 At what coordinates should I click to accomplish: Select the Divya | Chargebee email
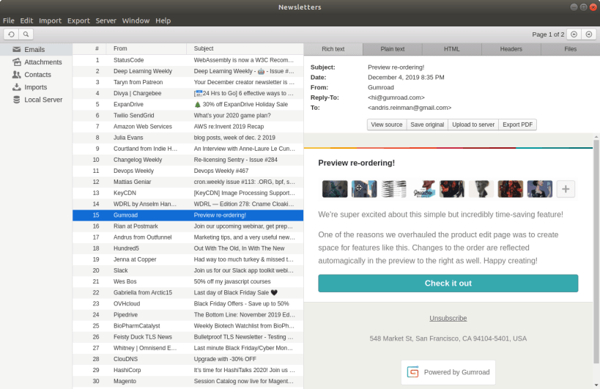point(188,93)
